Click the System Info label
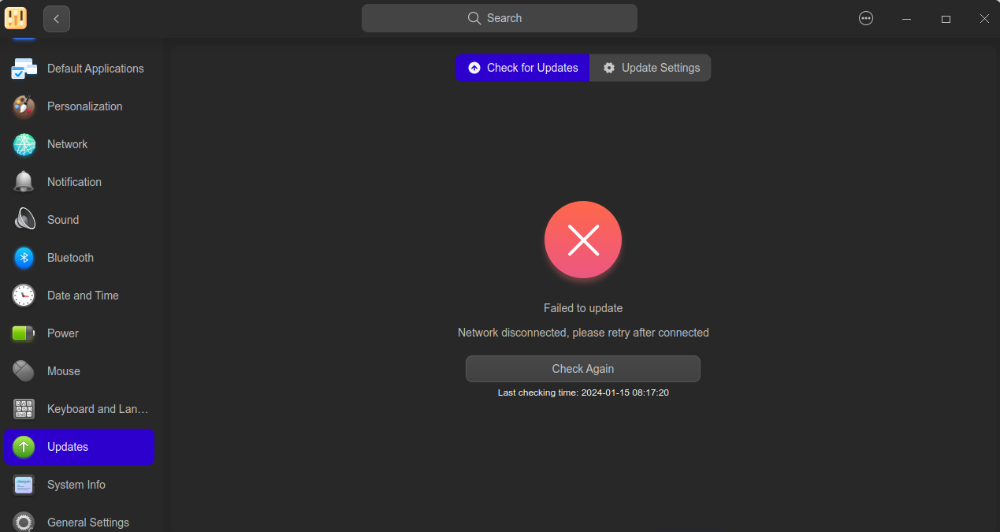 point(76,485)
